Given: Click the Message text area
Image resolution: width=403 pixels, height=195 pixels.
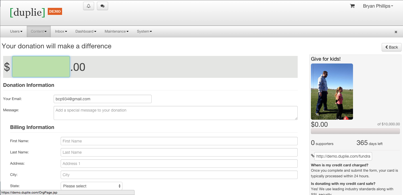Looking at the screenshot, I should pyautogui.click(x=176, y=113).
